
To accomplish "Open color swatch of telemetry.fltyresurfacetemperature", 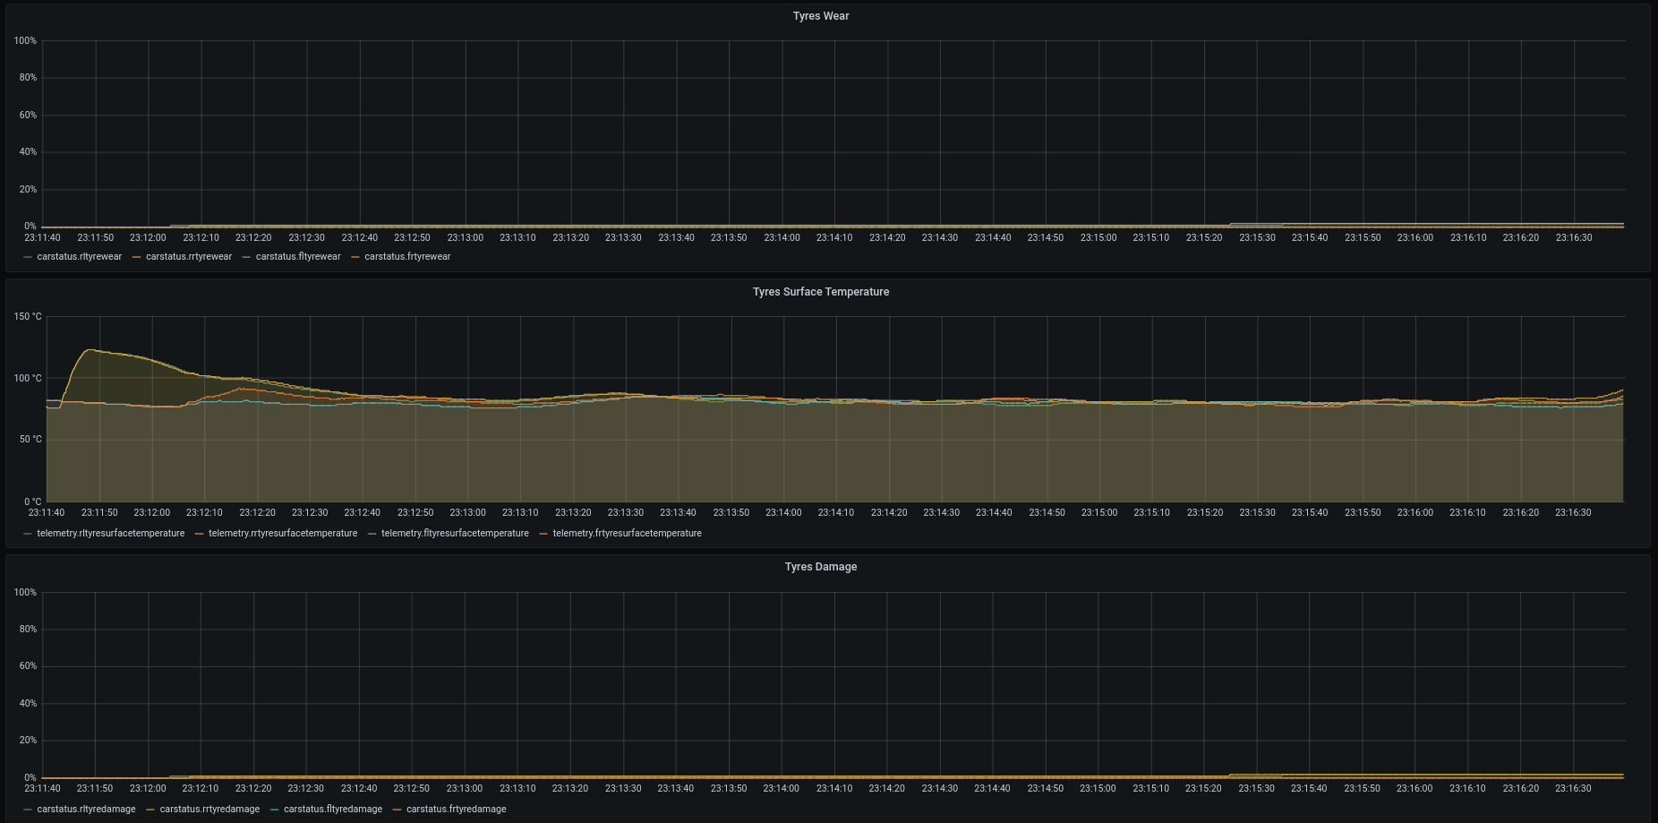I will coord(372,534).
